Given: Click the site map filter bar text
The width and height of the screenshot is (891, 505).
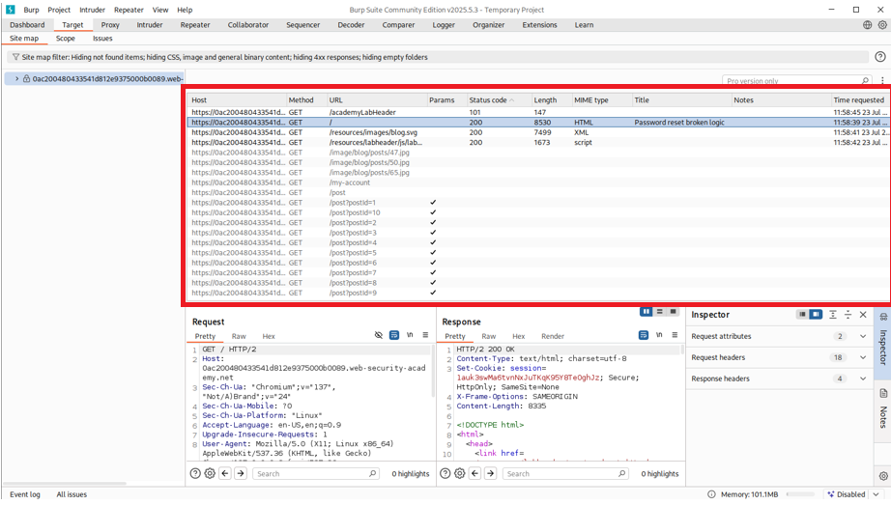Looking at the screenshot, I should (225, 57).
